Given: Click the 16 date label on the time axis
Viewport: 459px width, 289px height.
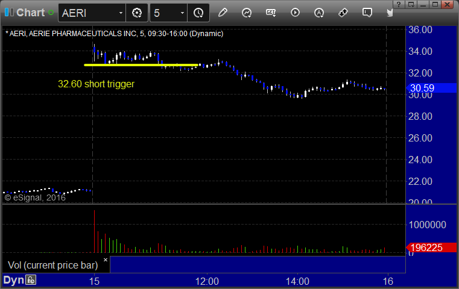Looking at the screenshot, I should (388, 281).
